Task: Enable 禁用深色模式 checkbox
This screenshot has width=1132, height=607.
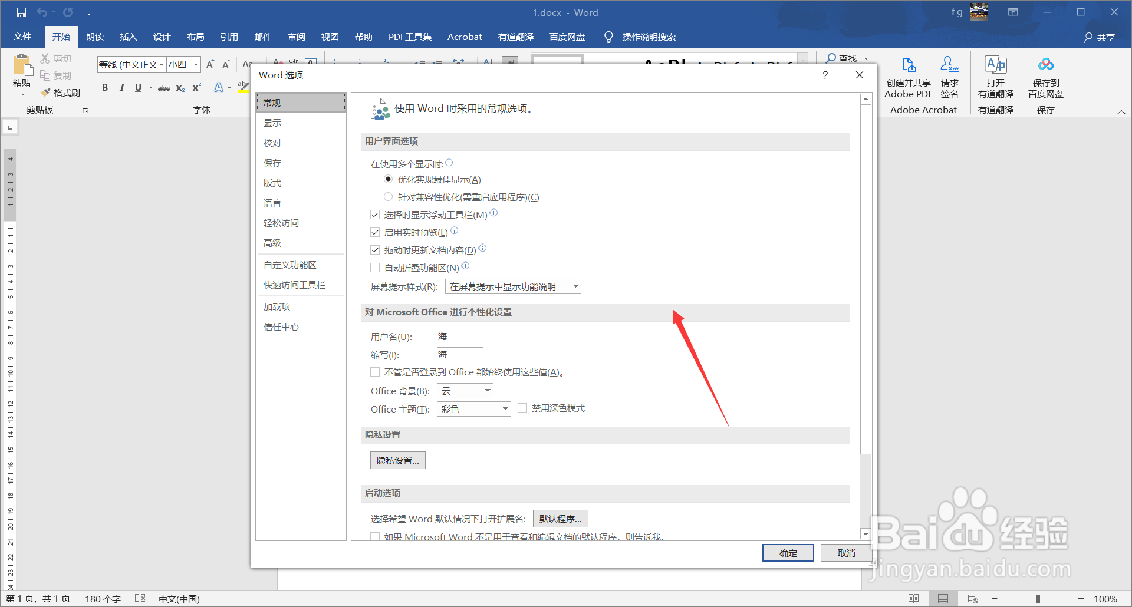Action: 522,408
